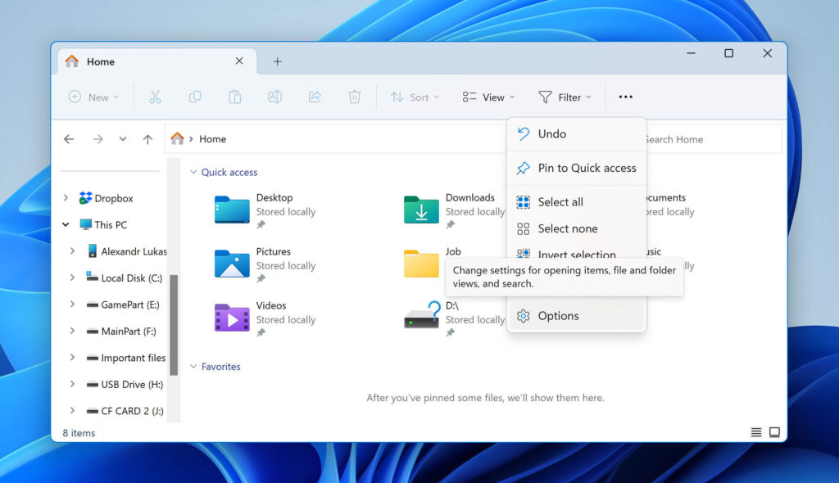This screenshot has width=839, height=483.
Task: Click the Share icon
Action: pos(315,97)
